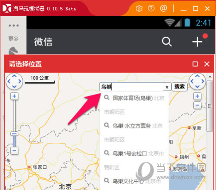Zoom in using right-side plus button
The image size is (216, 190).
pos(197,96)
